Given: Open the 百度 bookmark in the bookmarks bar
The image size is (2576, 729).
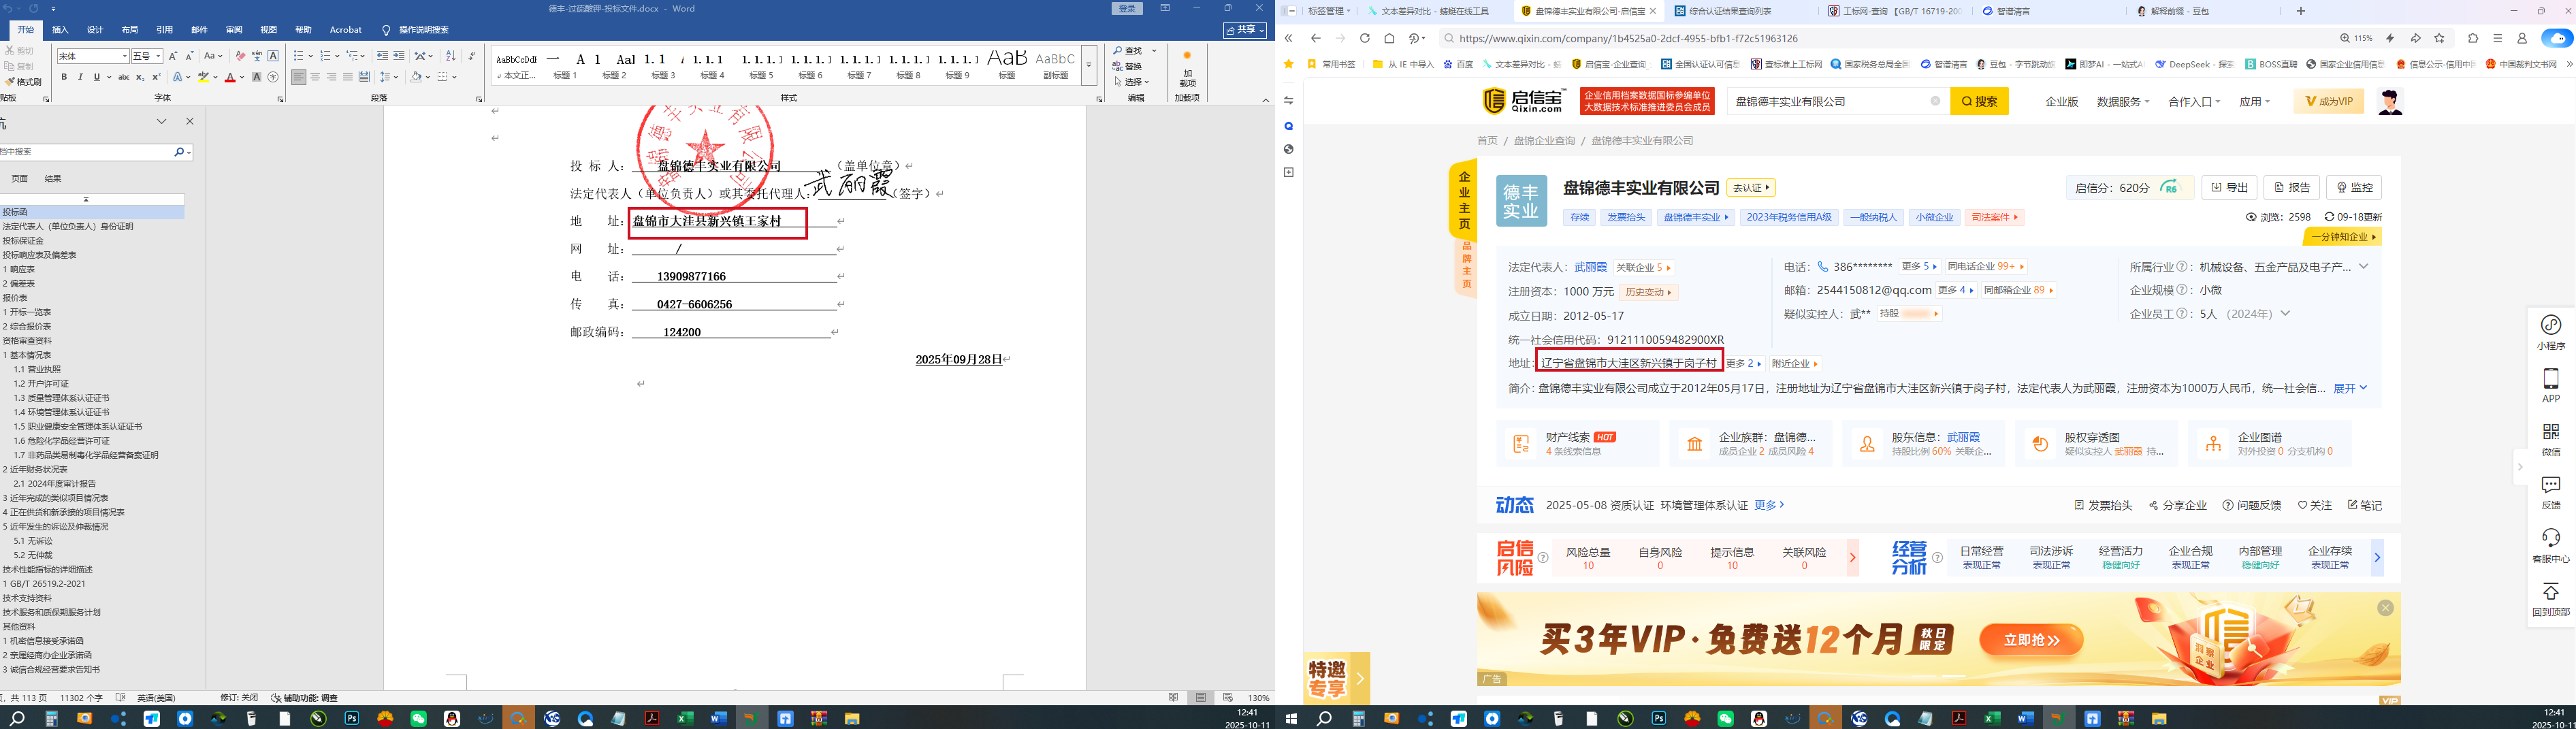Looking at the screenshot, I should (1458, 64).
